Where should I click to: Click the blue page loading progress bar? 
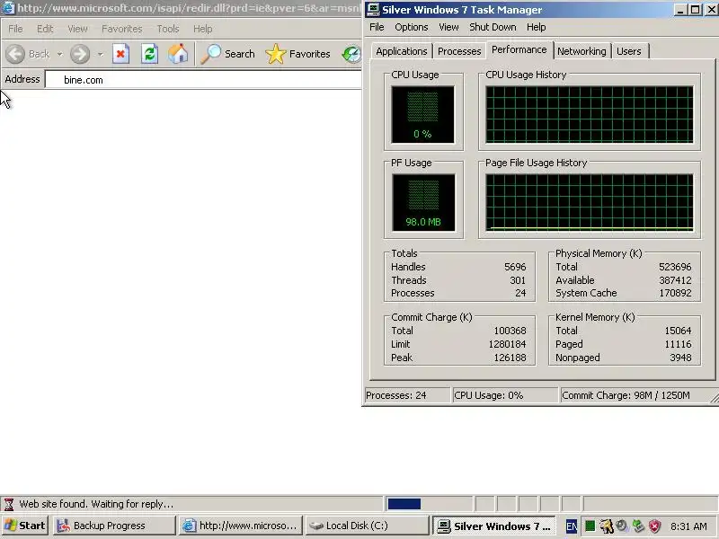[x=404, y=504]
